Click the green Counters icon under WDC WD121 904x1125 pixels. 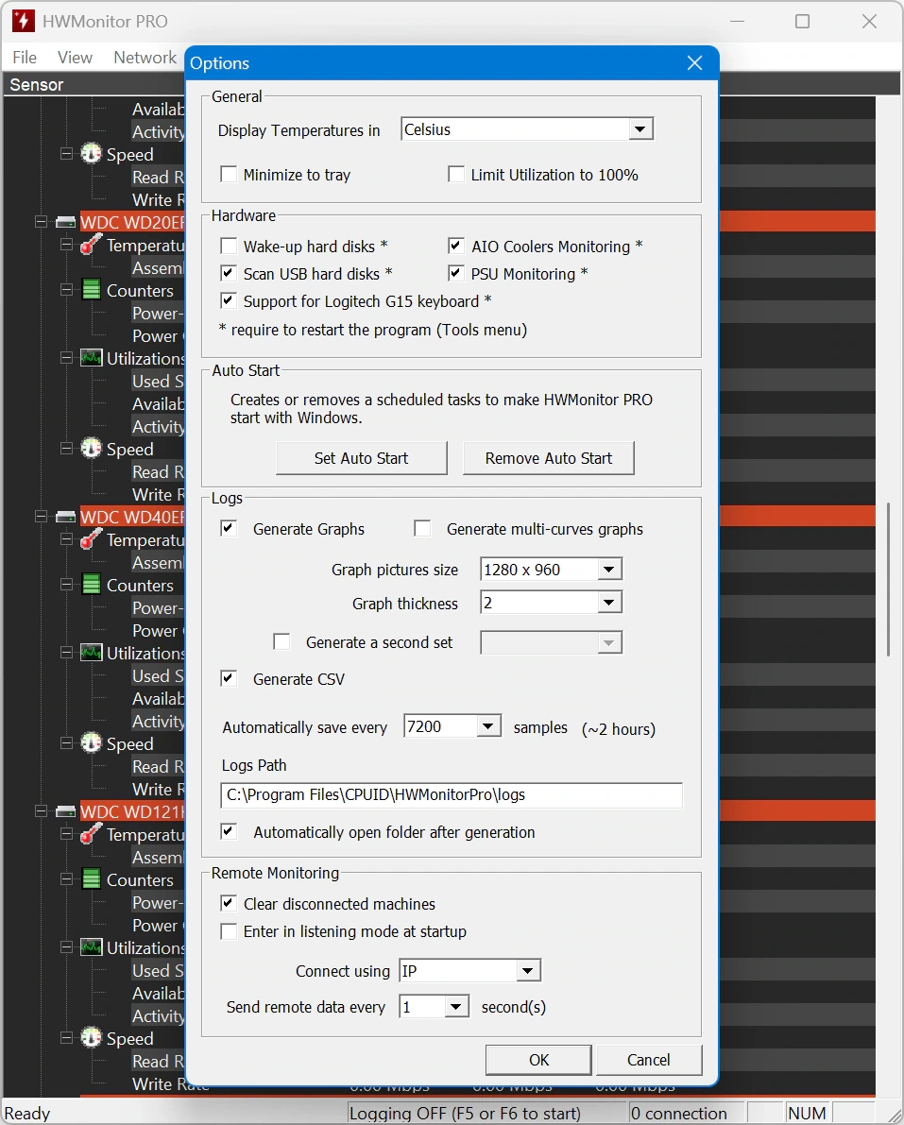pos(91,879)
